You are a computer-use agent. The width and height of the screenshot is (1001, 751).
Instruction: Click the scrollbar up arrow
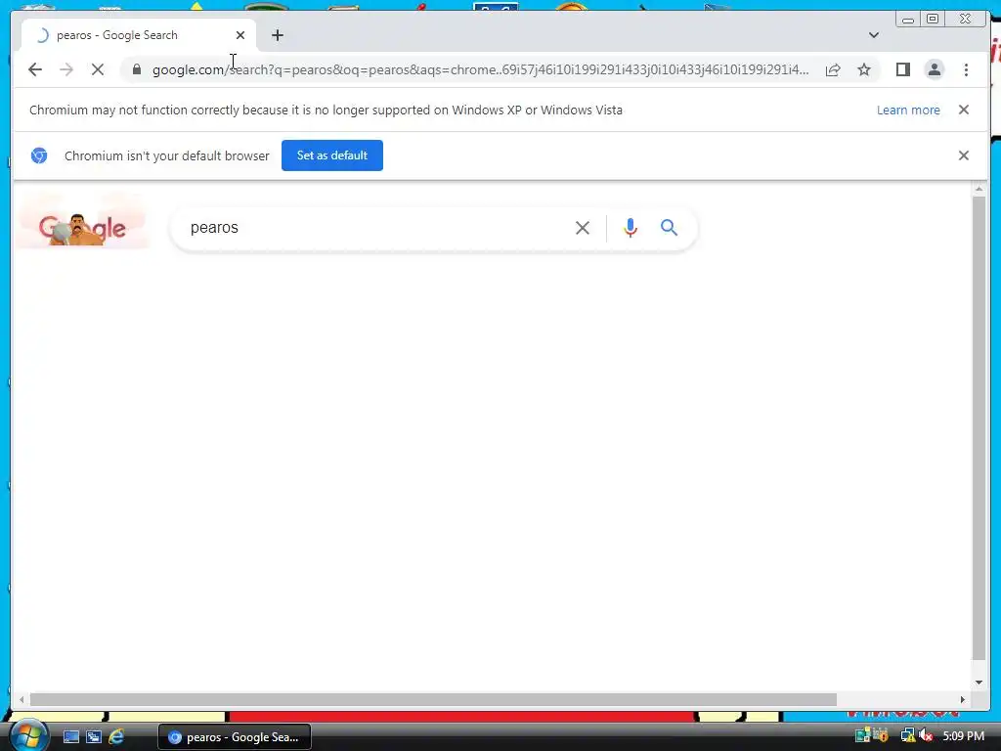pos(979,189)
